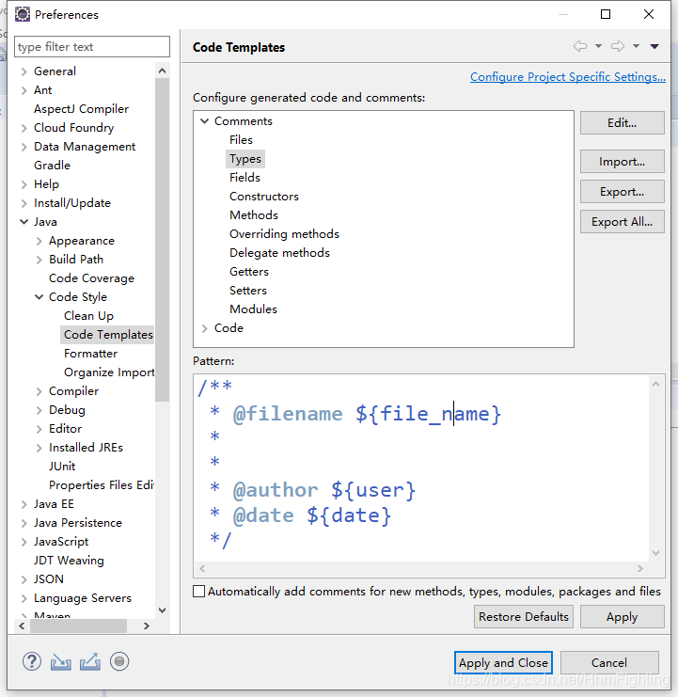678x697 pixels.
Task: Click the preference tree vertical scrollbar
Action: click(162, 240)
